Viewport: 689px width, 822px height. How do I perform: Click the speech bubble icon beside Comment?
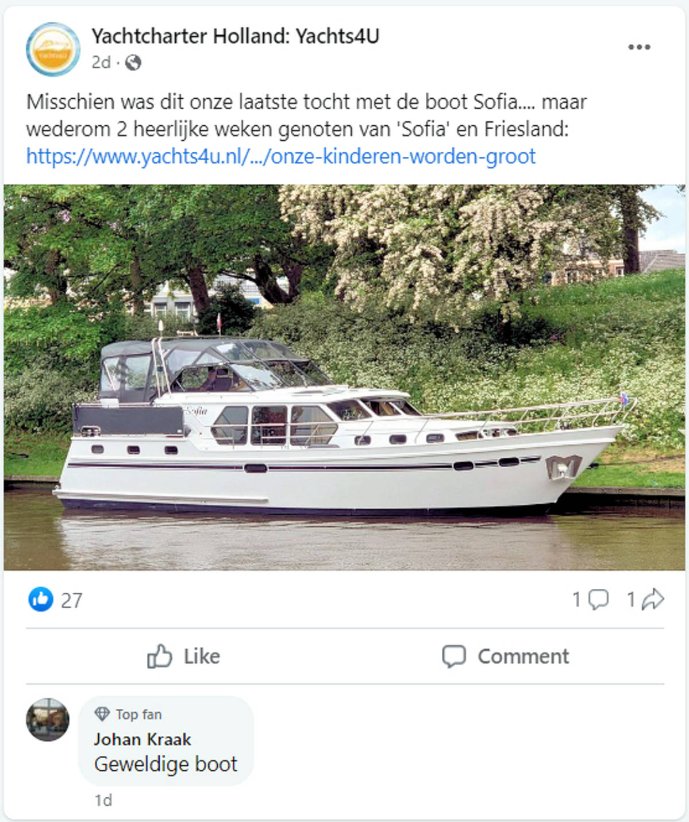click(x=453, y=656)
